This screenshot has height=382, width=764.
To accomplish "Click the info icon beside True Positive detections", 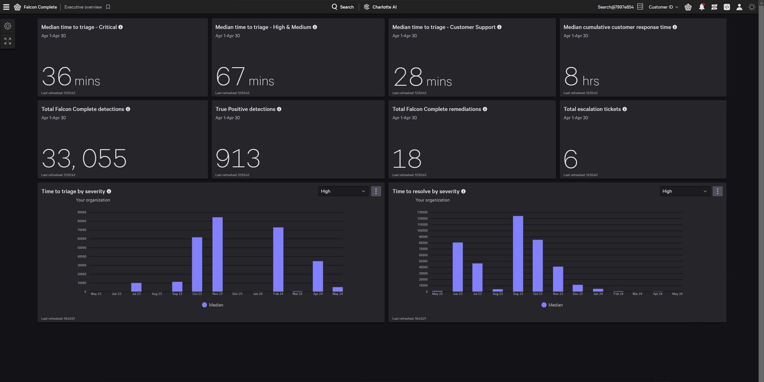I will click(x=279, y=109).
